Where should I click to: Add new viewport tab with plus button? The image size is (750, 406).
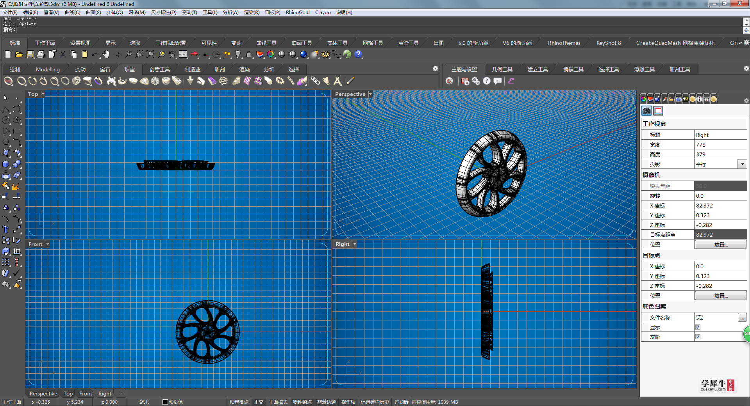(x=120, y=394)
